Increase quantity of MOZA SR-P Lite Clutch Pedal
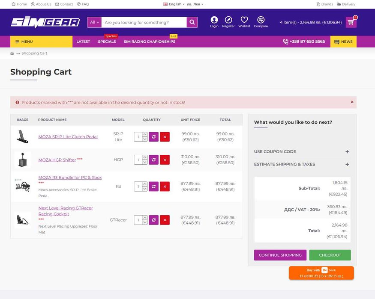The image size is (375, 299). (145, 135)
